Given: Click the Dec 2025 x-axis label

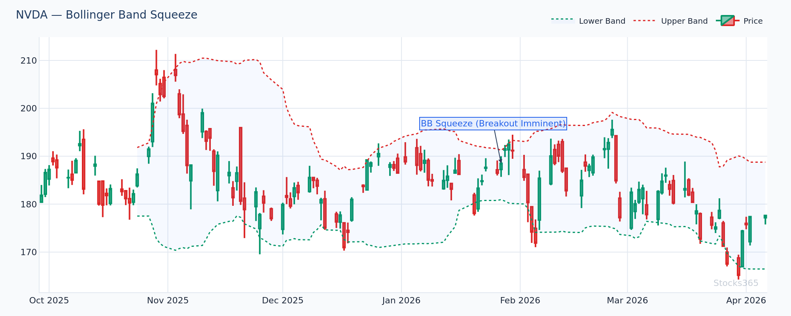Looking at the screenshot, I should 283,301.
